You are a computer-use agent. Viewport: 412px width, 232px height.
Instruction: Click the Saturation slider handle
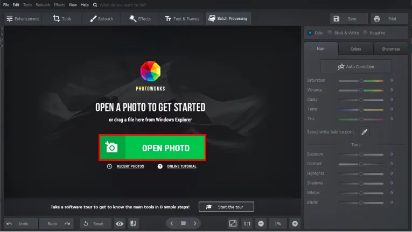[361, 81]
